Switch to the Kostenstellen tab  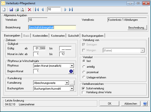[40, 36]
